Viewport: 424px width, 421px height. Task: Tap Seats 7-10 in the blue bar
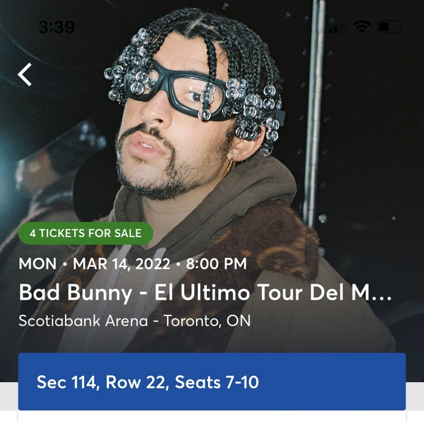[216, 382]
